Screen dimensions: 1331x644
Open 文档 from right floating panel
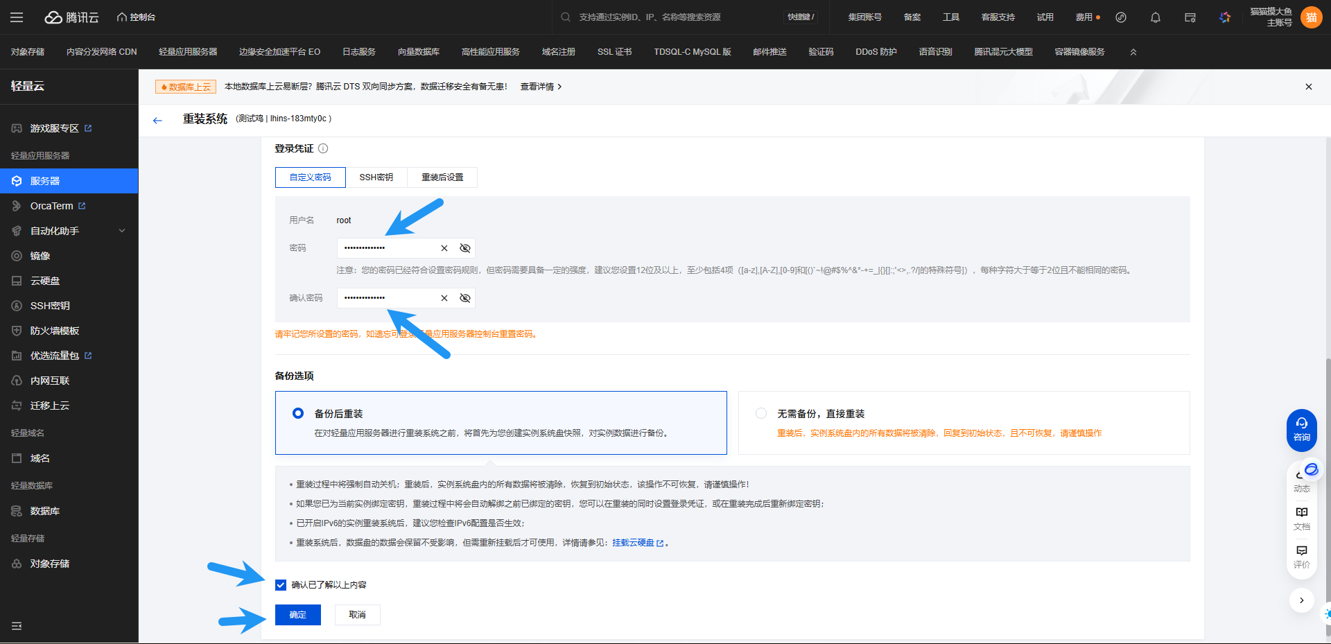1301,517
